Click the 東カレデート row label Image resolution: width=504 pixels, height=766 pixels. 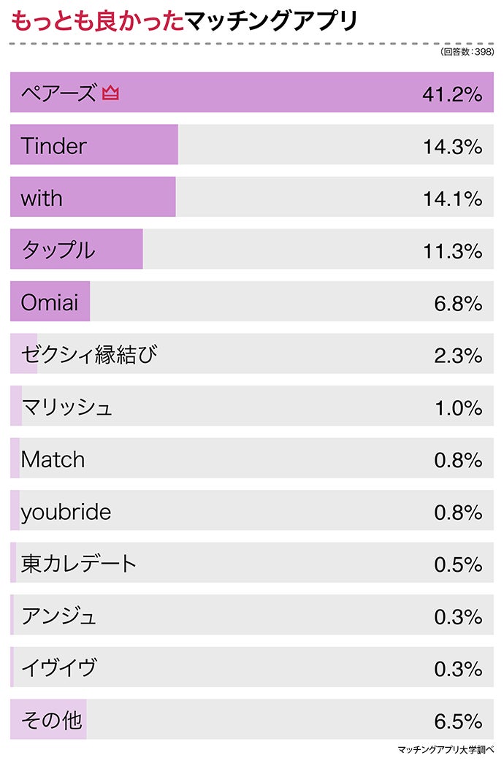click(x=79, y=564)
